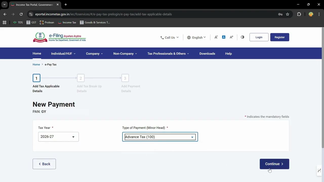Click the PAN: GY text
The image size is (324, 182).
click(x=39, y=111)
